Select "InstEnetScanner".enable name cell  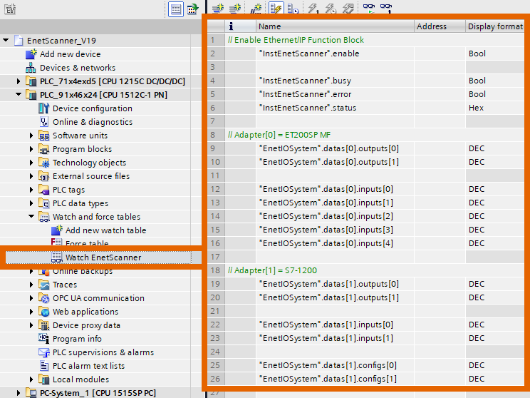(335, 53)
